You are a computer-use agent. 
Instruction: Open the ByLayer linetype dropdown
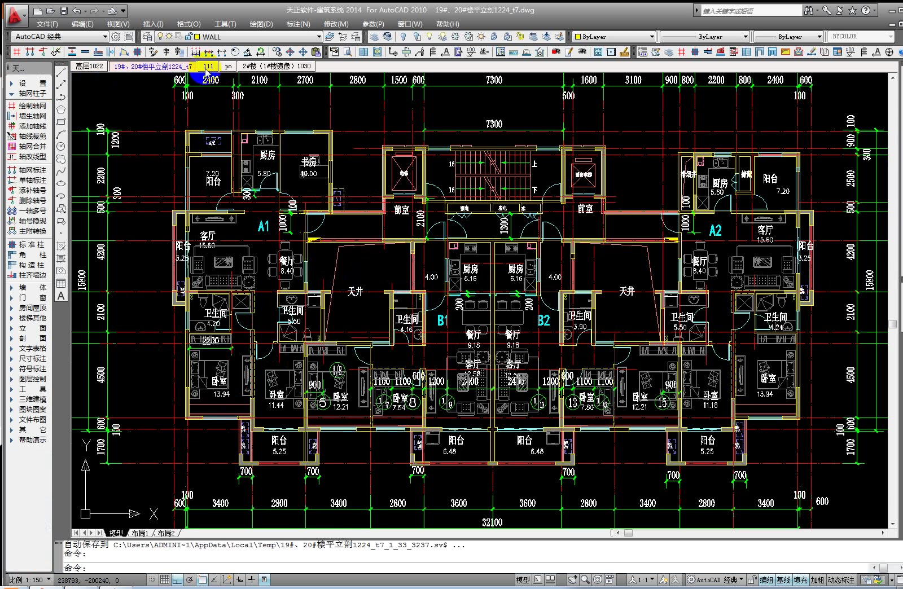coord(705,37)
